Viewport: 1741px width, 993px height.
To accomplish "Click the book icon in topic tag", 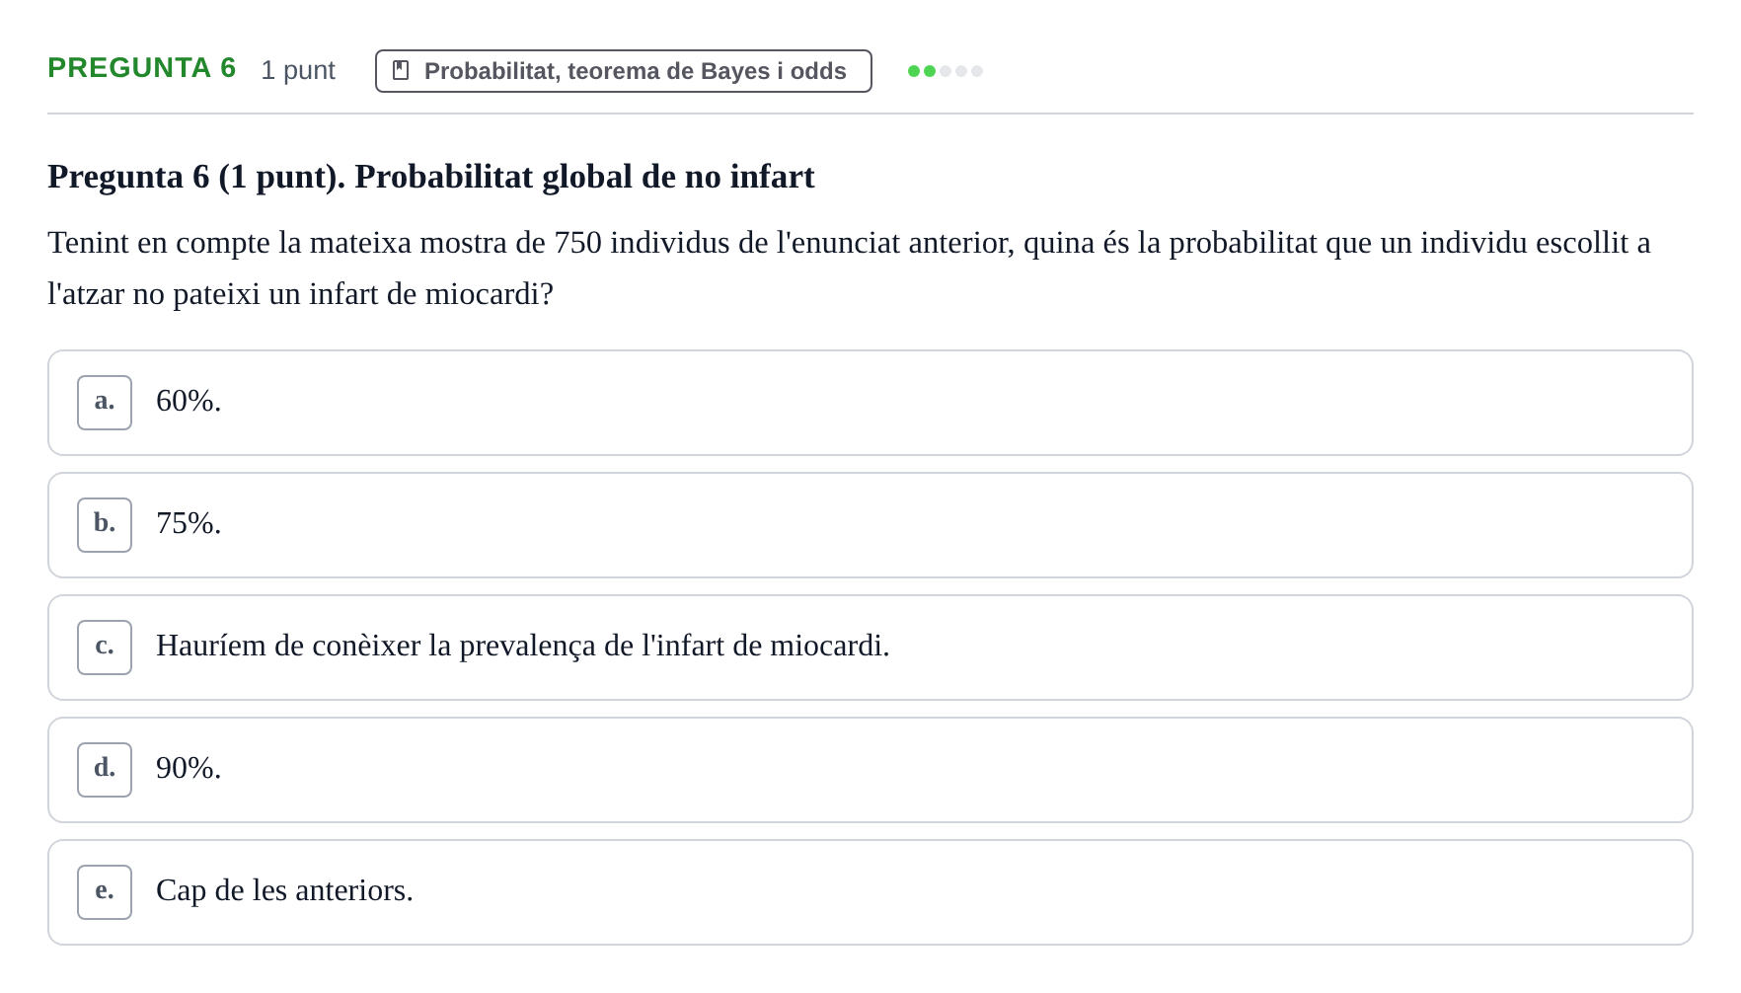I will pyautogui.click(x=401, y=71).
